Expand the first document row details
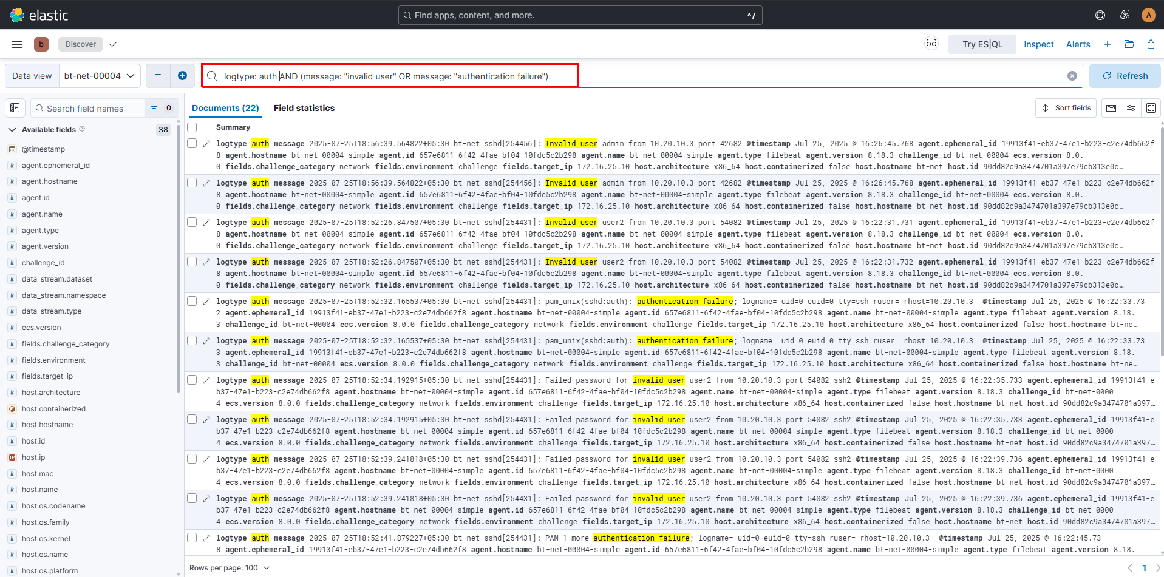Screen dimensions: 1164x577 pos(206,144)
